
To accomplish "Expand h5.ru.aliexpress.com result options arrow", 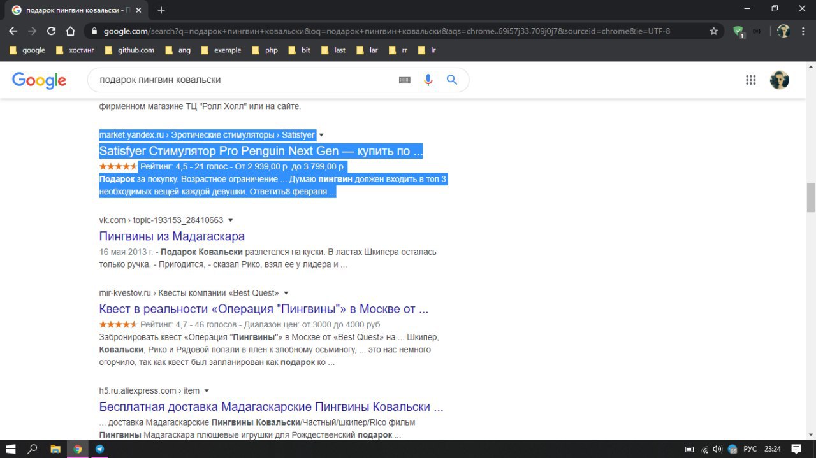I will click(207, 390).
